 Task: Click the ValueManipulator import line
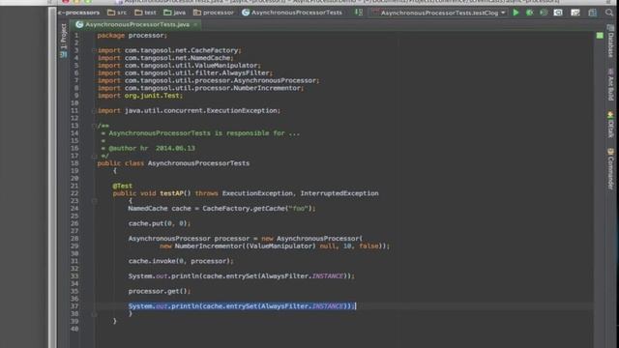click(179, 66)
